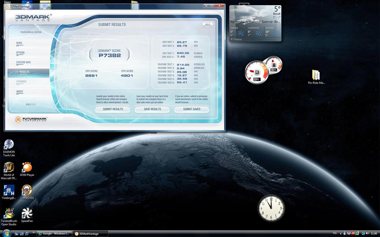Viewport: 380px width, 237px height.
Task: Click the 11:00 taskbar clock
Action: 374,234
